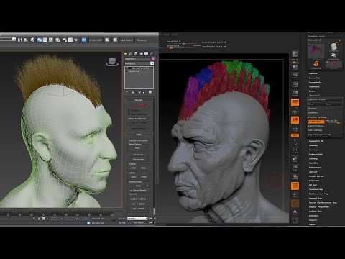Expand the Layers subpalette in ZBrush
The width and height of the screenshot is (345, 259).
pos(313,91)
